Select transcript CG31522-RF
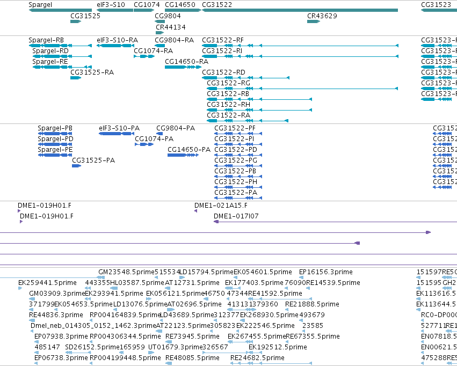 point(300,46)
